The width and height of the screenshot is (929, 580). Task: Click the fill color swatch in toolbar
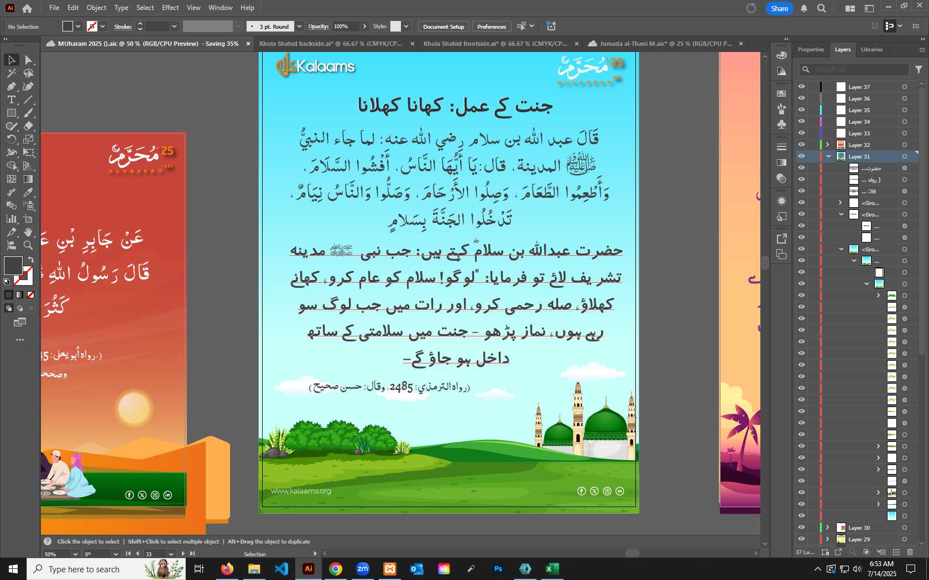[13, 266]
